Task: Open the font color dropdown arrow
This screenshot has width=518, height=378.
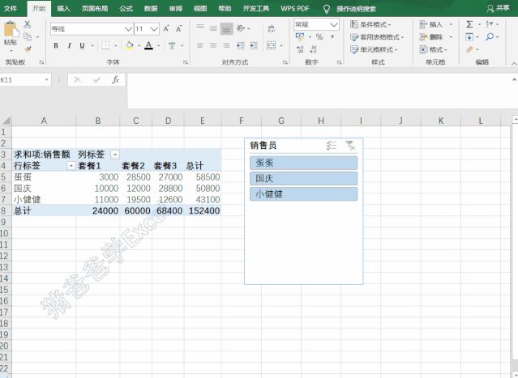Action: (x=159, y=45)
